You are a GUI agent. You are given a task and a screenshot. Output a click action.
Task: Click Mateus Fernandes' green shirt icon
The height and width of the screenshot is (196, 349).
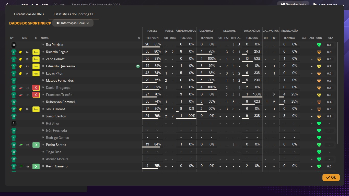14,81
